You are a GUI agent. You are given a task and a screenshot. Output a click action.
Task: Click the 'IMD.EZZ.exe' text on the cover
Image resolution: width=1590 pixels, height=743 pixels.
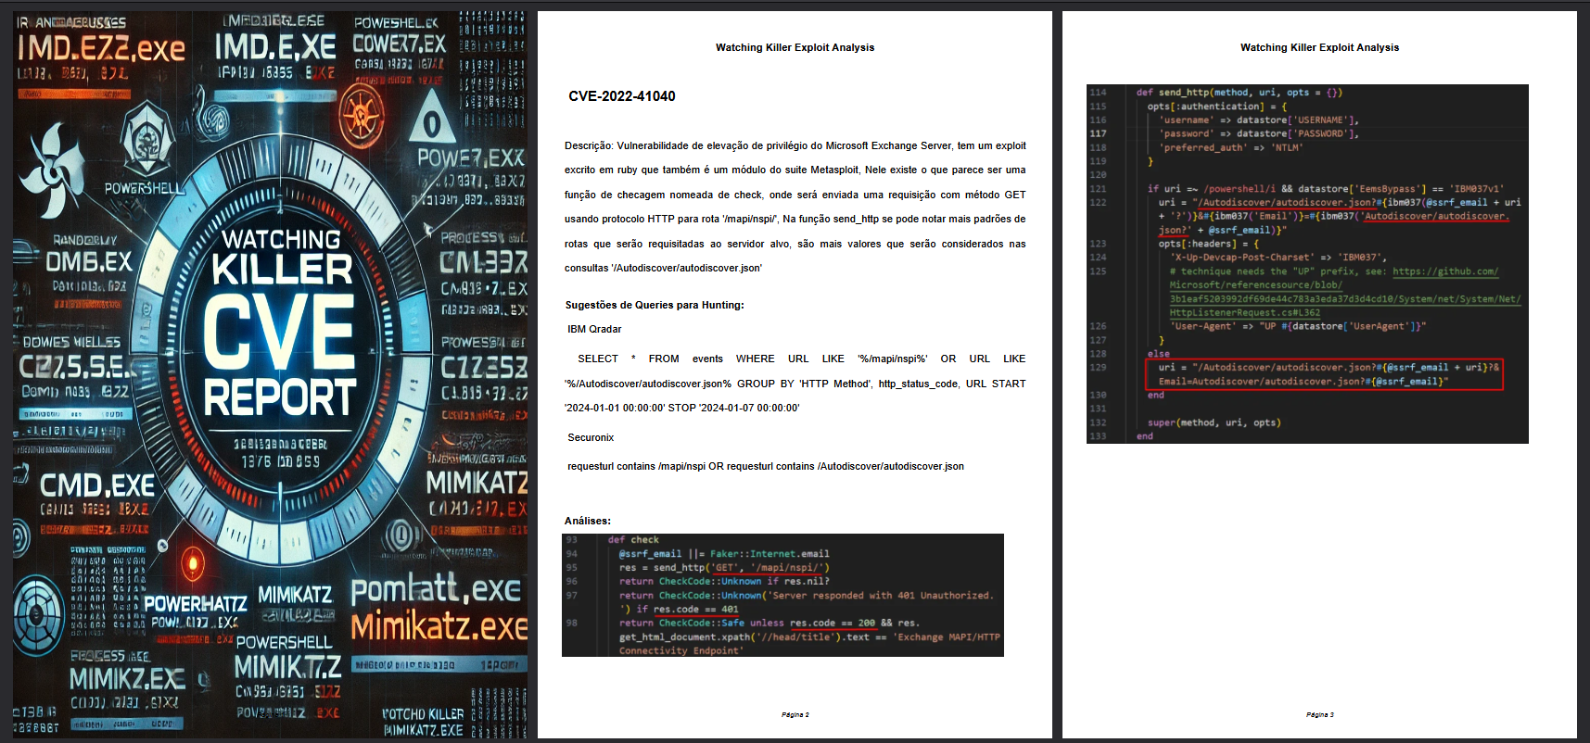[101, 48]
